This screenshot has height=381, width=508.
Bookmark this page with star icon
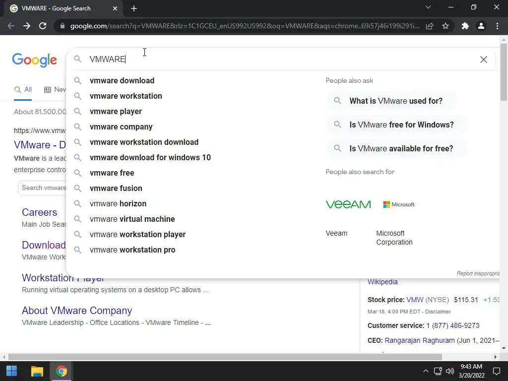pyautogui.click(x=445, y=26)
